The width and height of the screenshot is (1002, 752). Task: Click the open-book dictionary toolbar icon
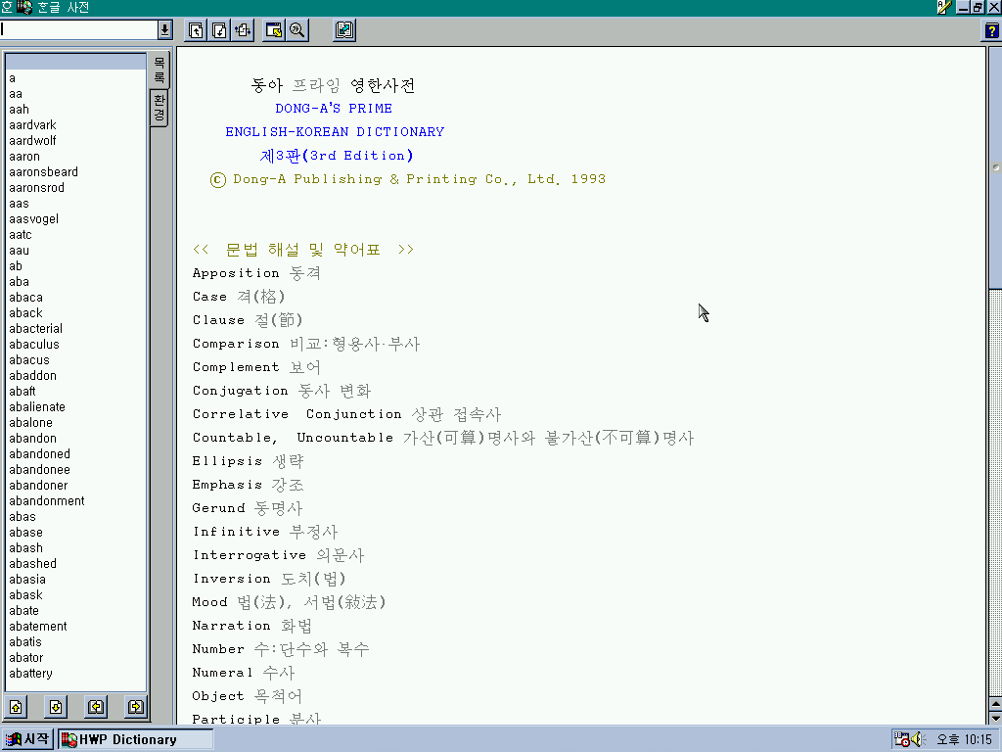[x=344, y=30]
